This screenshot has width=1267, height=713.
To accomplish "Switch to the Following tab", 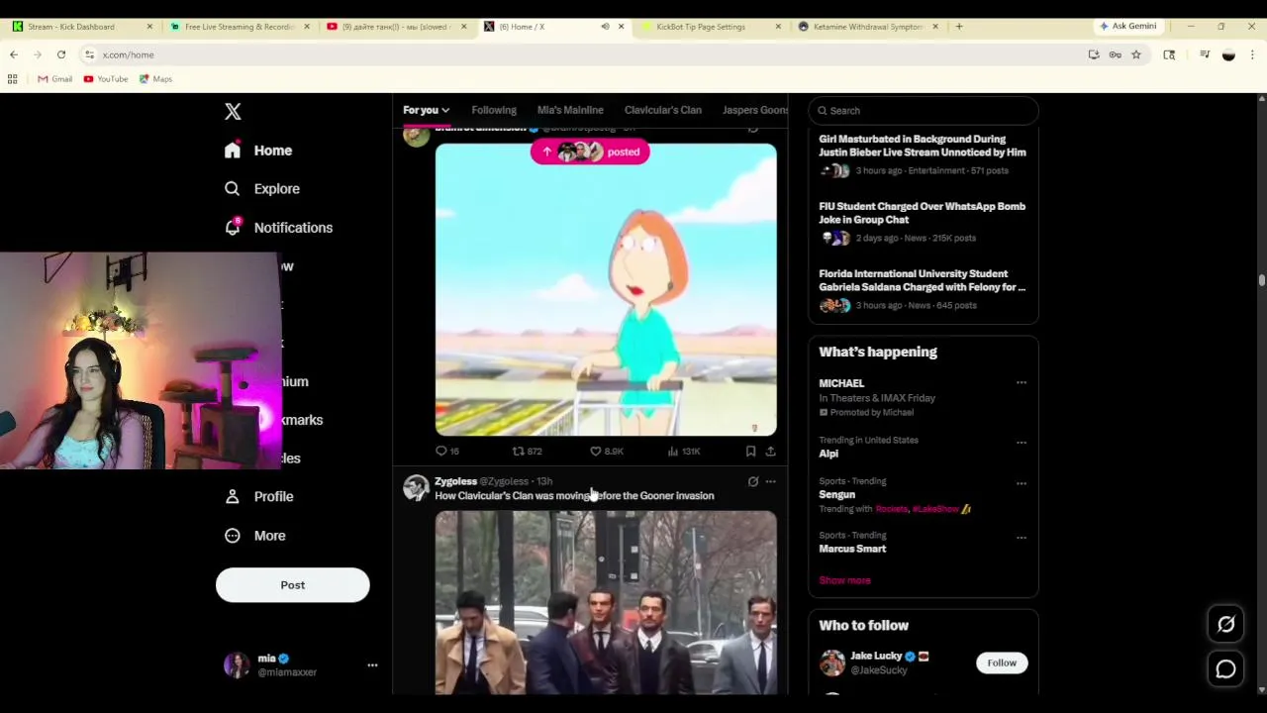I will pyautogui.click(x=494, y=110).
